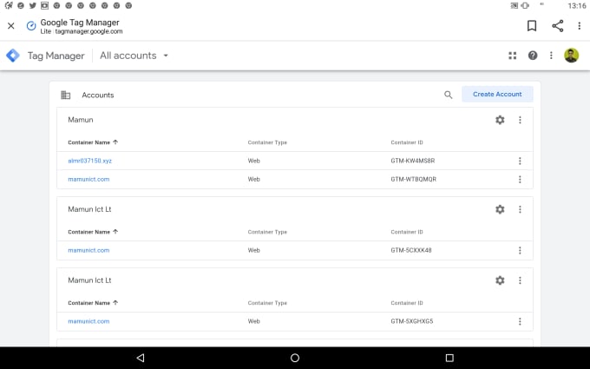Image resolution: width=590 pixels, height=369 pixels.
Task: Sort Mamun containers by Container Name
Action: point(93,142)
